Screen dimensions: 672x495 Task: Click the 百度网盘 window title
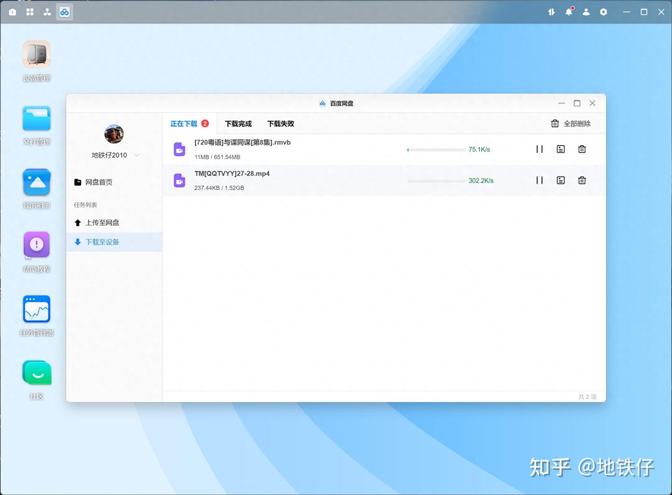pyautogui.click(x=342, y=104)
